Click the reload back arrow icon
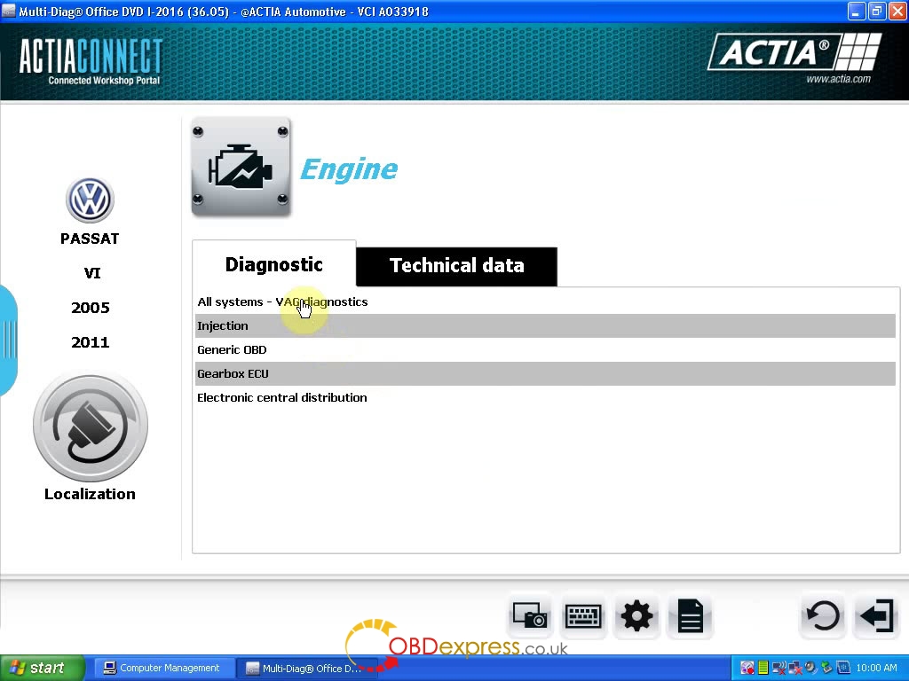This screenshot has height=681, width=909. [x=822, y=615]
